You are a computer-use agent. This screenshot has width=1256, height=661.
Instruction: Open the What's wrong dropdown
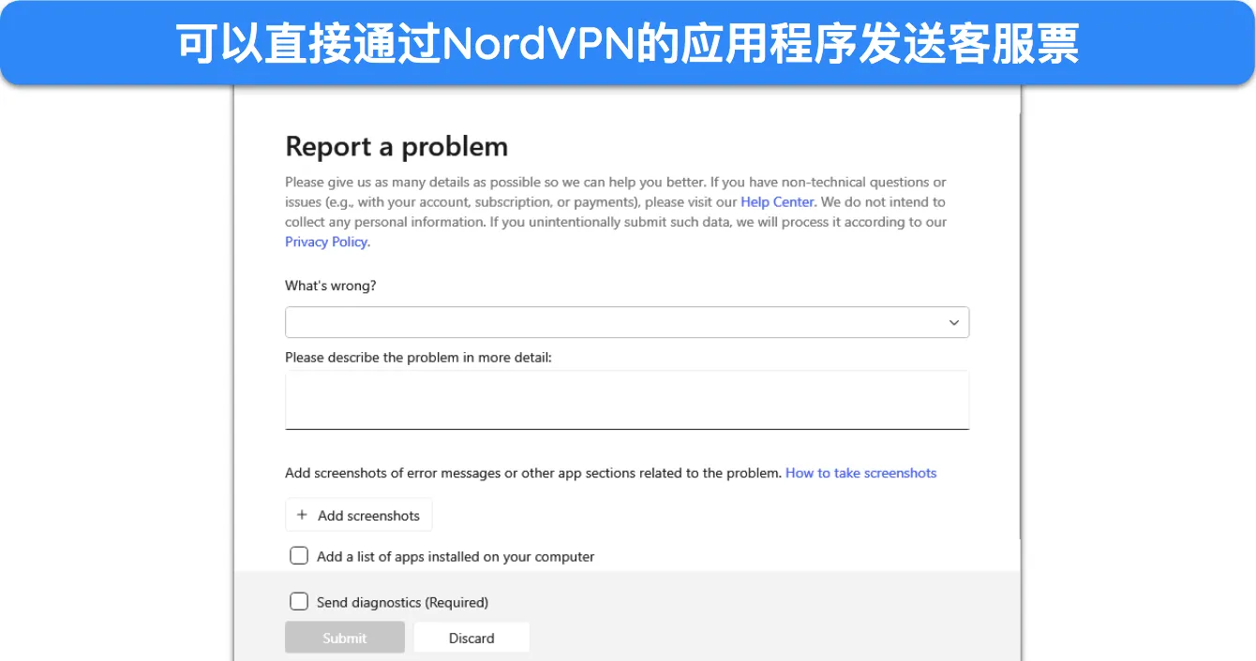(627, 322)
